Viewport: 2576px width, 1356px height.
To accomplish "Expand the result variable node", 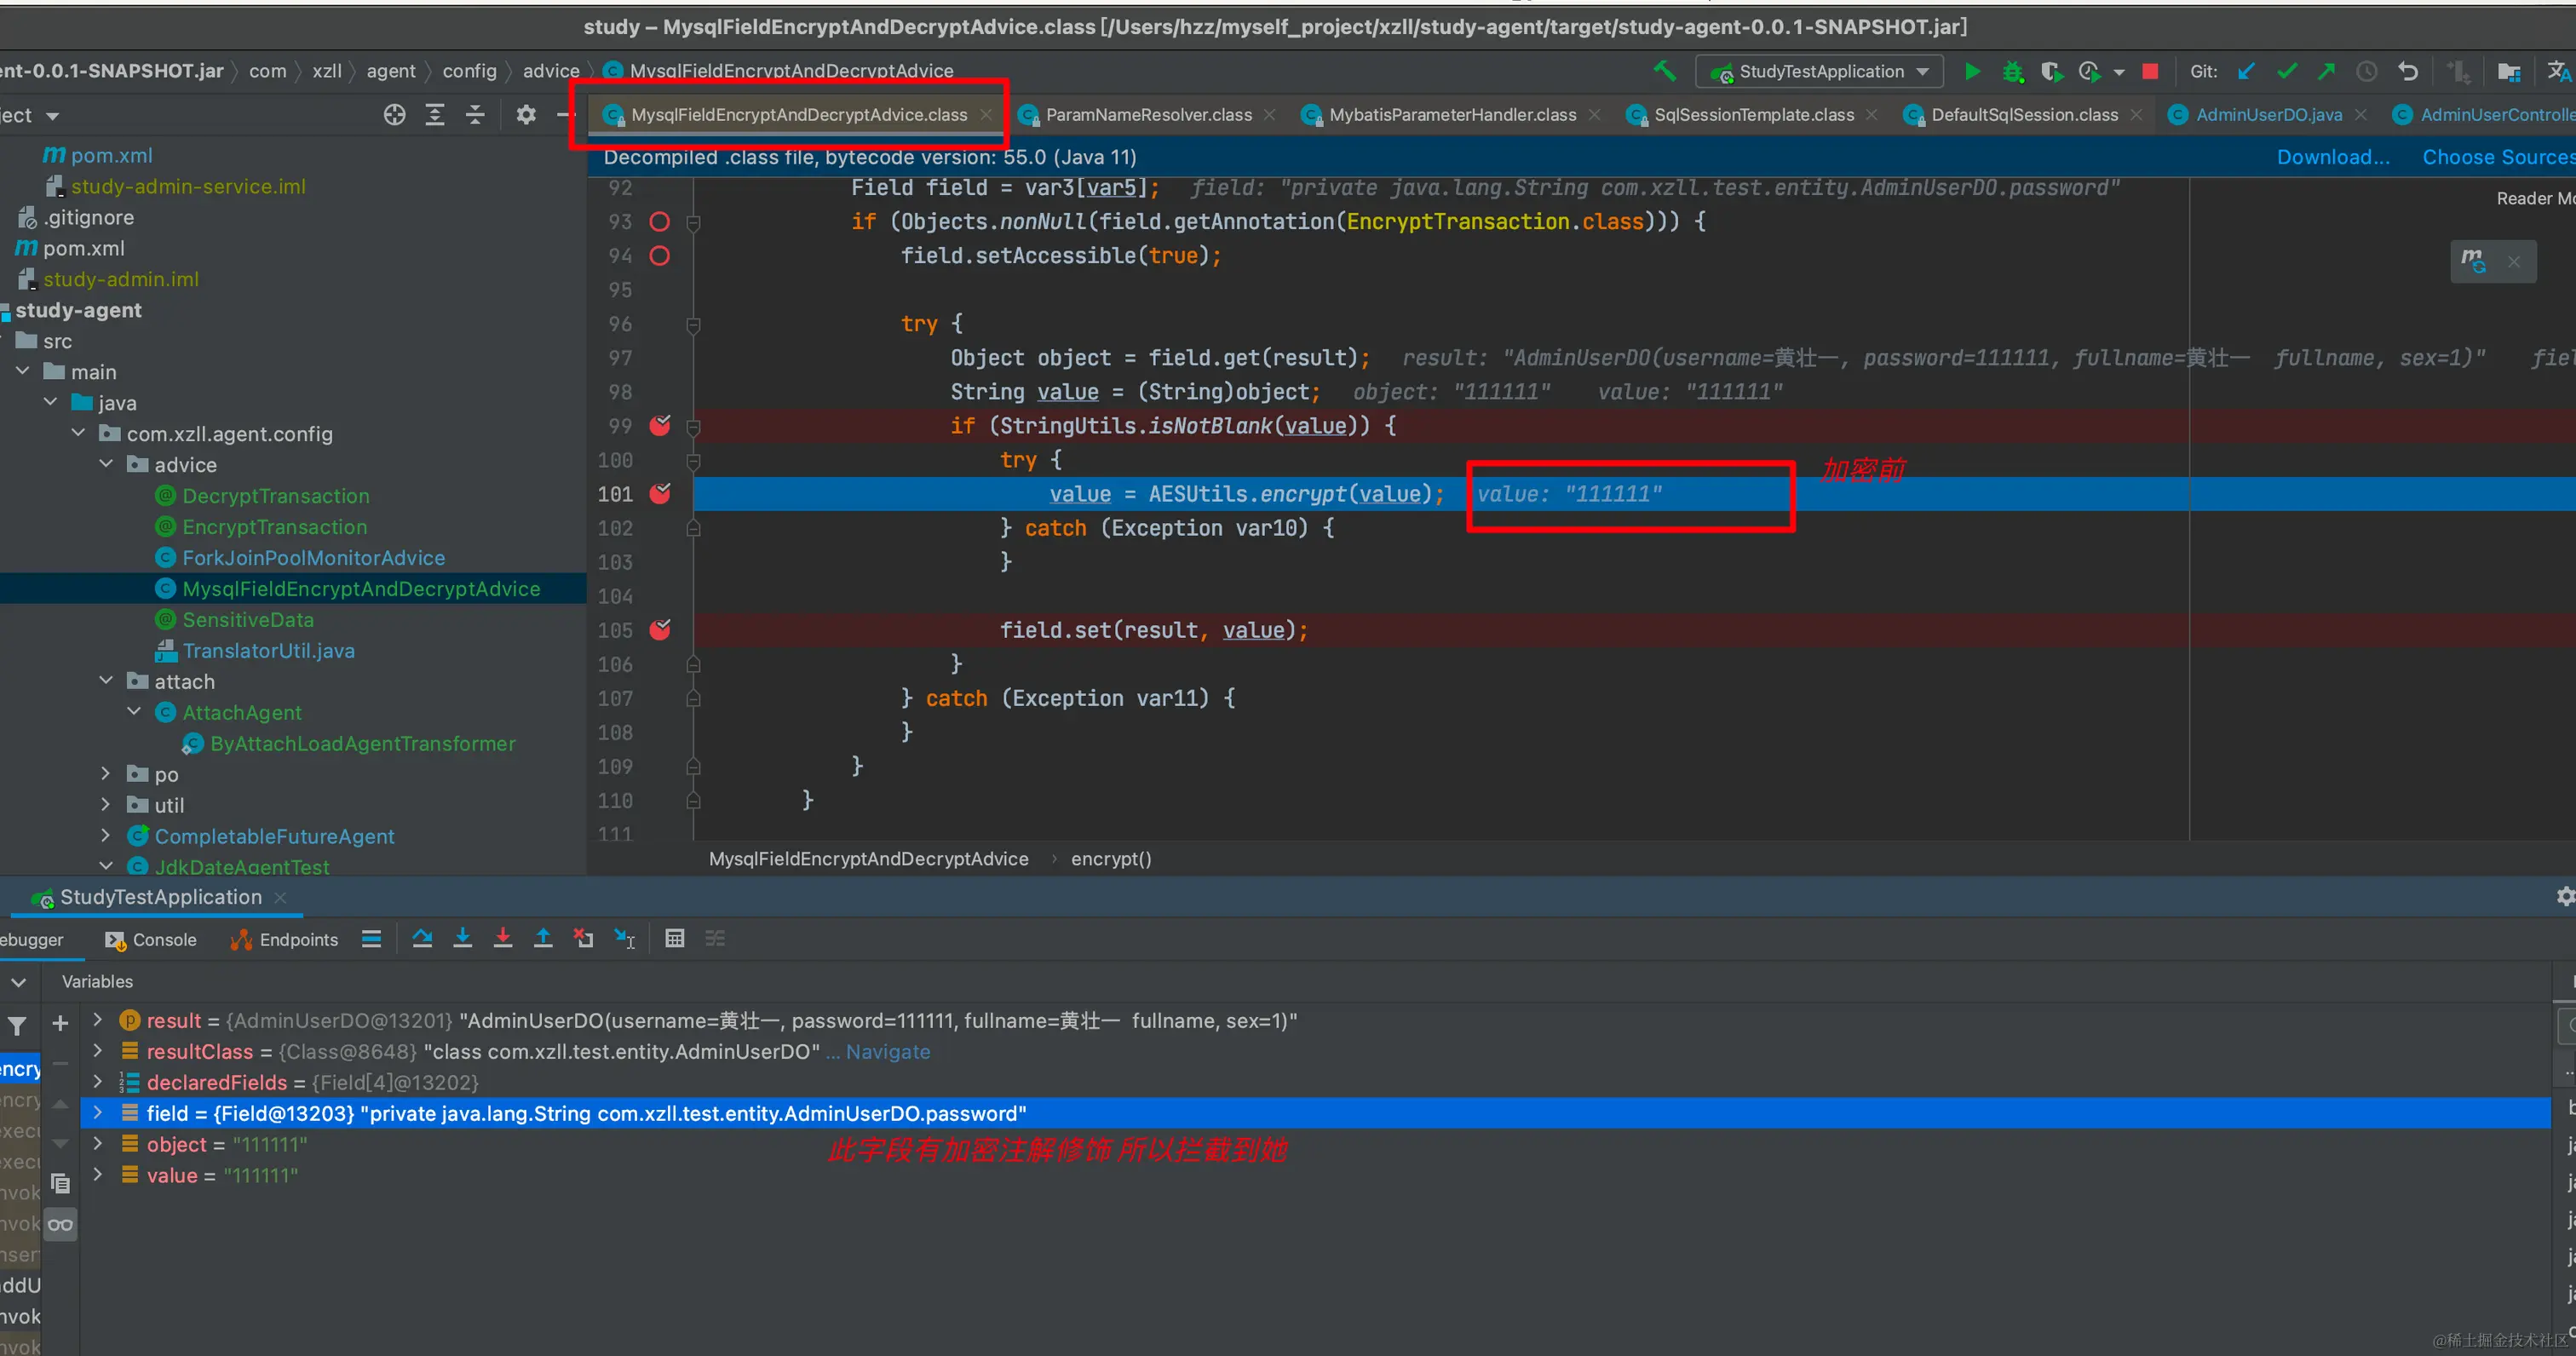I will 97,1020.
